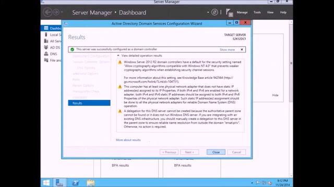Viewport: 334px width, 187px height.
Task: Open File Explorer from the taskbar
Action: click(x=91, y=182)
